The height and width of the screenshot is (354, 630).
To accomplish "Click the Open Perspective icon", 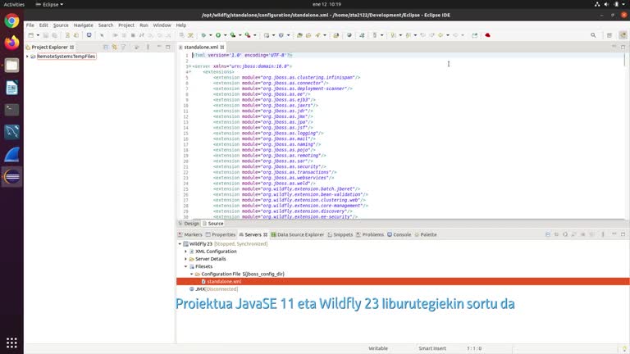I will 609,35.
